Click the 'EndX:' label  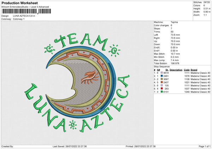click(157, 47)
